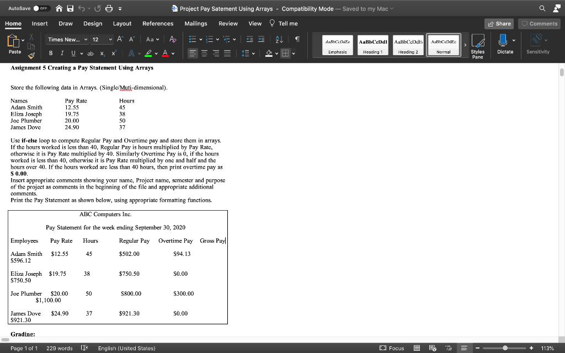Viewport: 565px width, 353px height.
Task: Switch to Web Layout view icon
Action: [433, 348]
